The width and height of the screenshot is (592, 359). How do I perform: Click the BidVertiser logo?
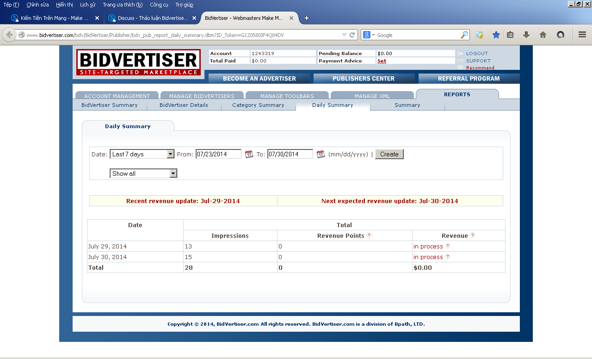tap(139, 62)
